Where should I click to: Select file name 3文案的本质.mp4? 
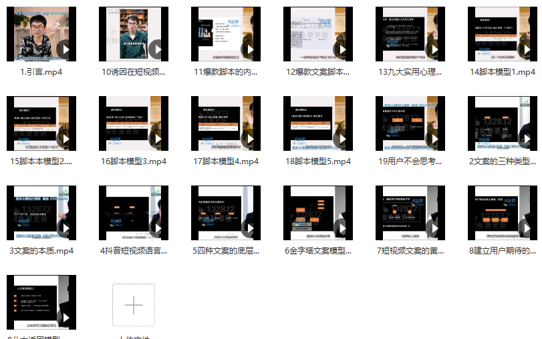pos(41,251)
